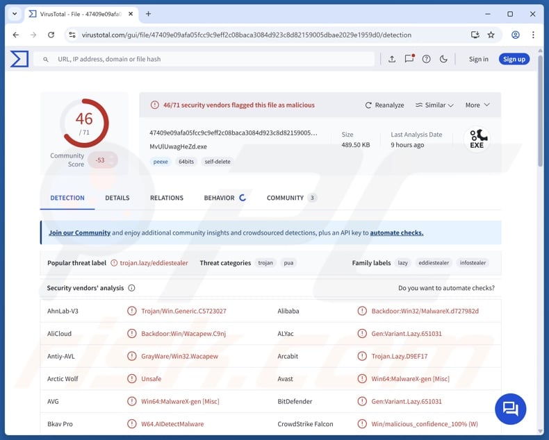
Task: Click the search magnifier icon
Action: (x=45, y=60)
